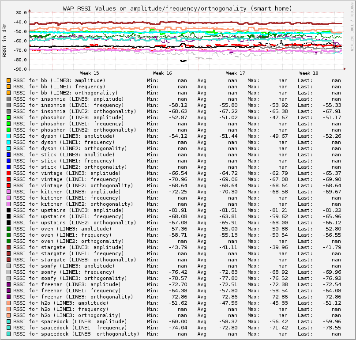
Task: Select the purple swatch for freeman frequency
Action: point(9,291)
